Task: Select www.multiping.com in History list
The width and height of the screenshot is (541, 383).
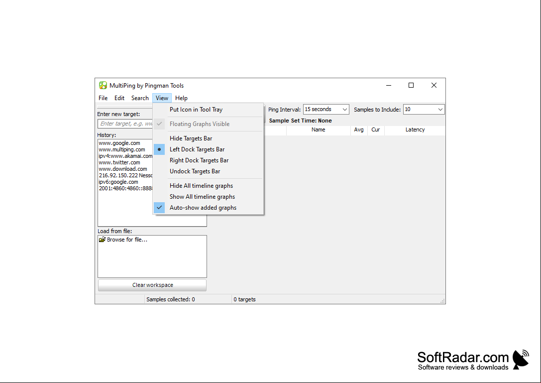Action: coord(122,149)
